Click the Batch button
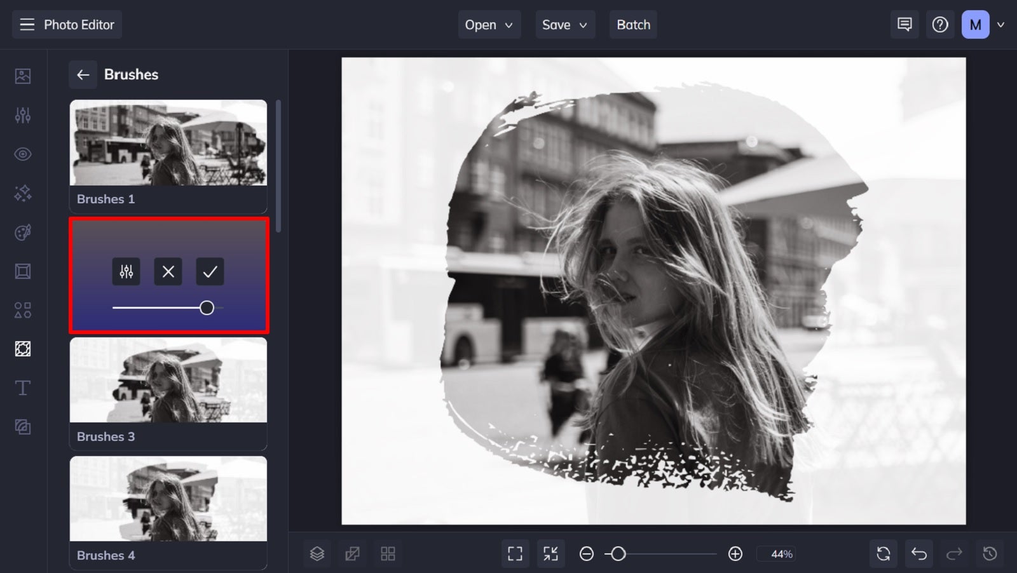Viewport: 1017px width, 573px height. [633, 25]
